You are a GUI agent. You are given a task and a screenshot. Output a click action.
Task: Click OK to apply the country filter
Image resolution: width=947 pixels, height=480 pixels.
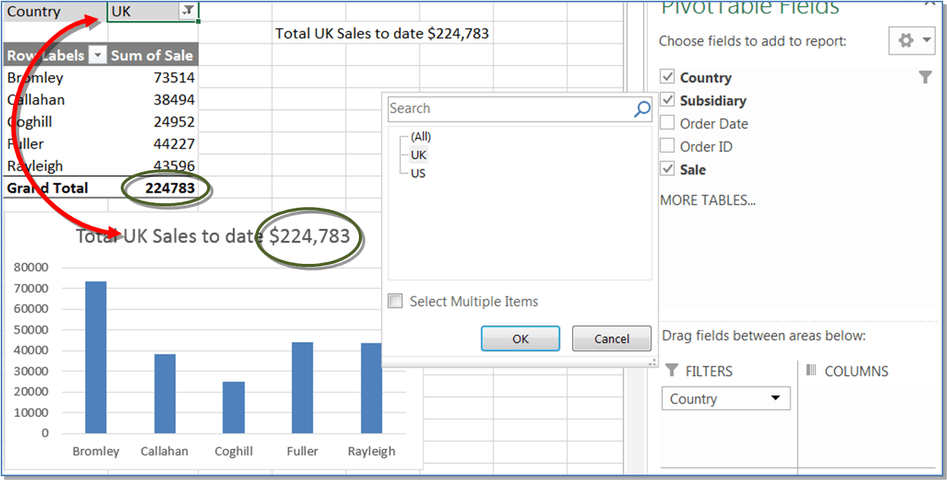tap(521, 338)
